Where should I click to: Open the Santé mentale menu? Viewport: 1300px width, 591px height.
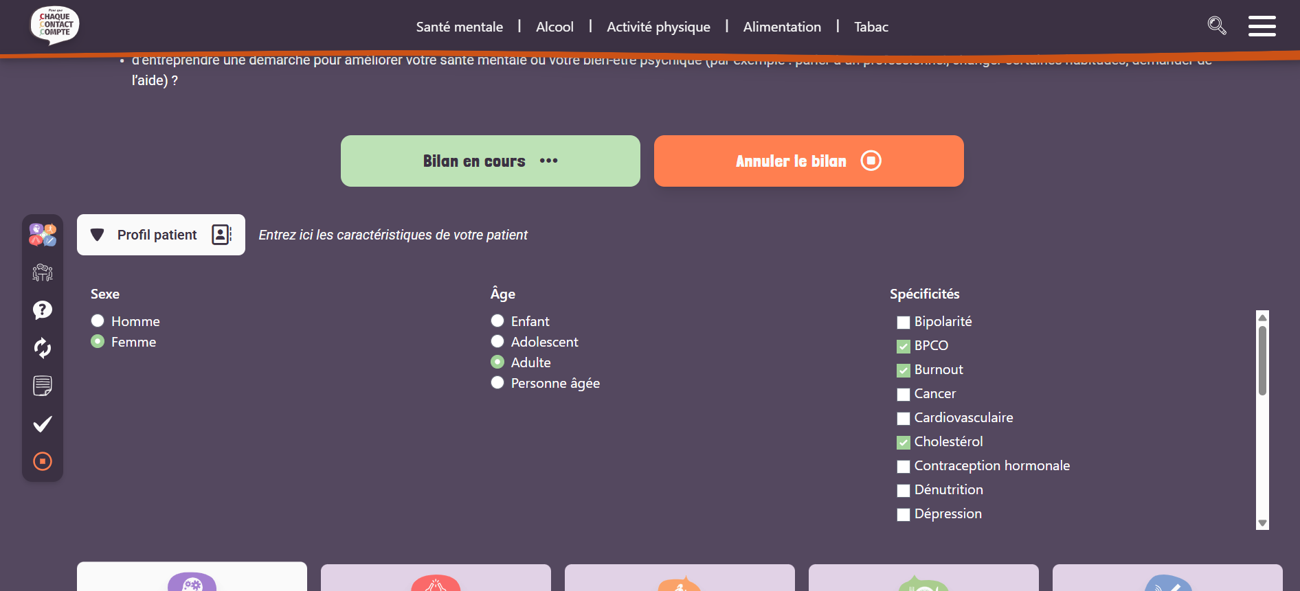click(460, 27)
